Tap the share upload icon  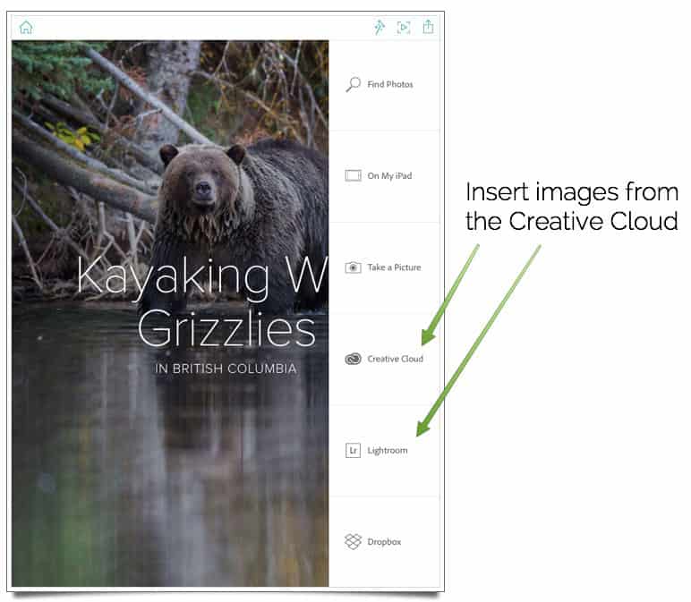(428, 27)
